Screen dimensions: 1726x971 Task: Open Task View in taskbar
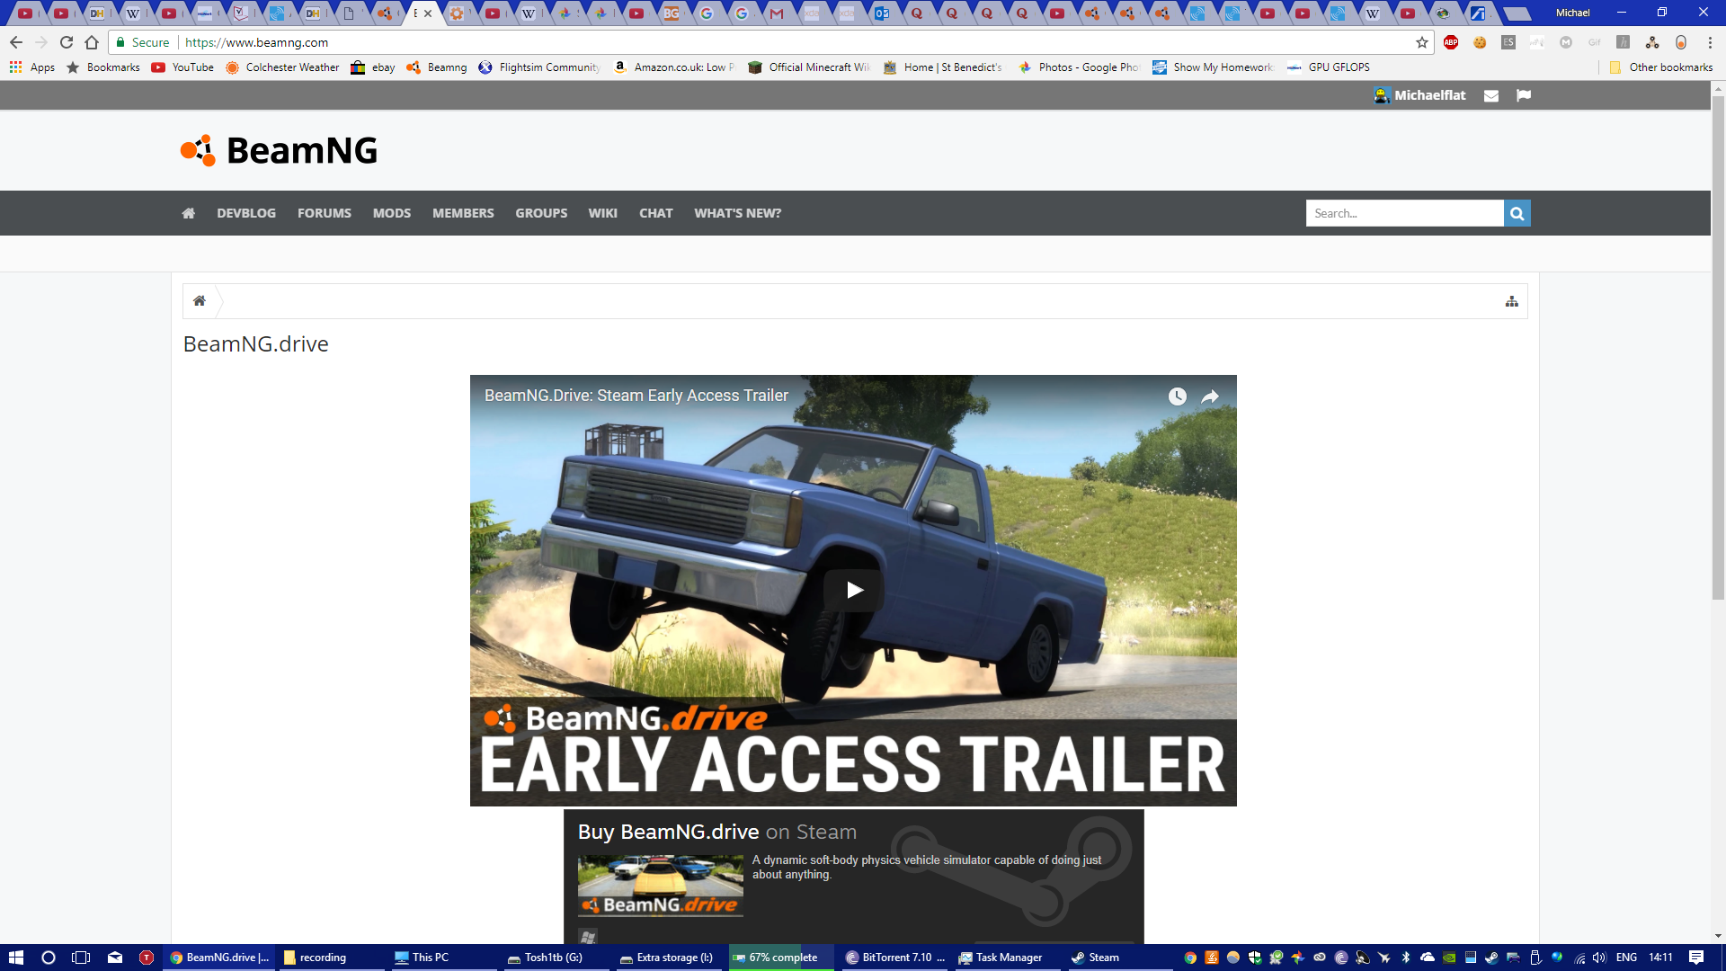(x=81, y=958)
